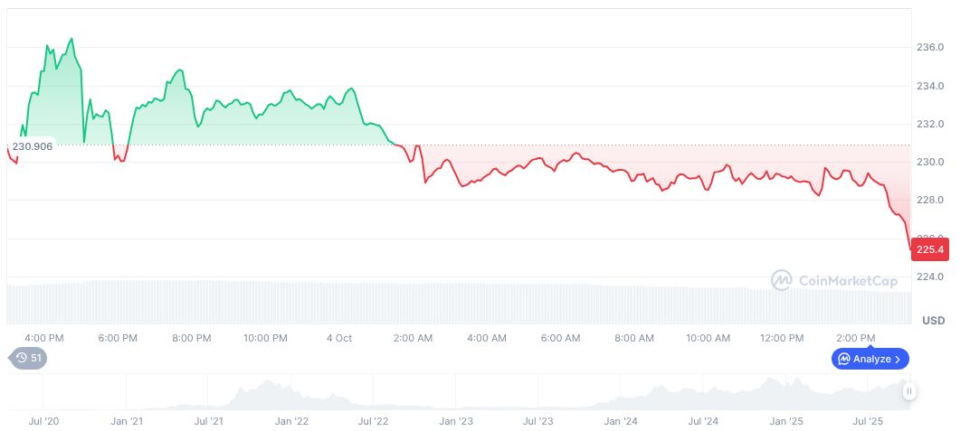Select the 4 Oct date marker on the axis
970x431 pixels.
click(x=339, y=338)
